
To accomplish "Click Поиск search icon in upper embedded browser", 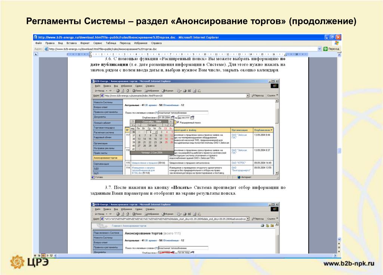I will tap(137, 91).
